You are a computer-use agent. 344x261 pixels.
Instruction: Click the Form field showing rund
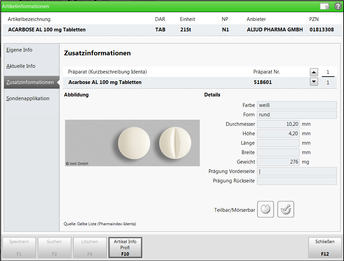[x=297, y=115]
